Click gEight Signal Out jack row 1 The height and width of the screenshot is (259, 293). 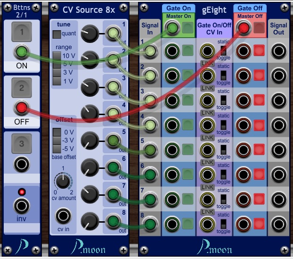[x=278, y=51]
